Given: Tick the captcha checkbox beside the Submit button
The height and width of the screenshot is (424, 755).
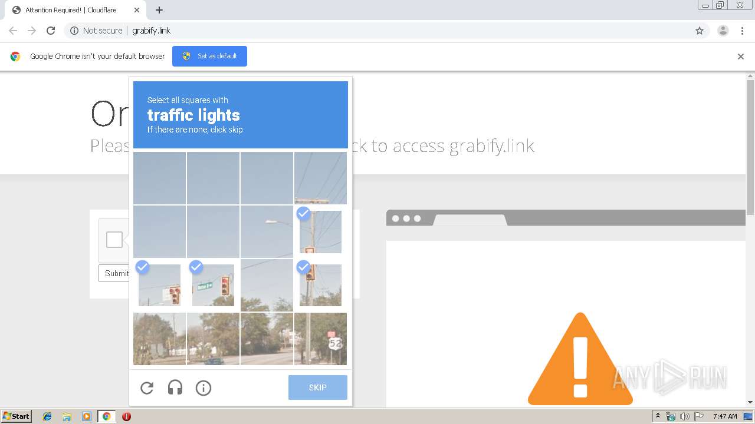Looking at the screenshot, I should pyautogui.click(x=114, y=240).
